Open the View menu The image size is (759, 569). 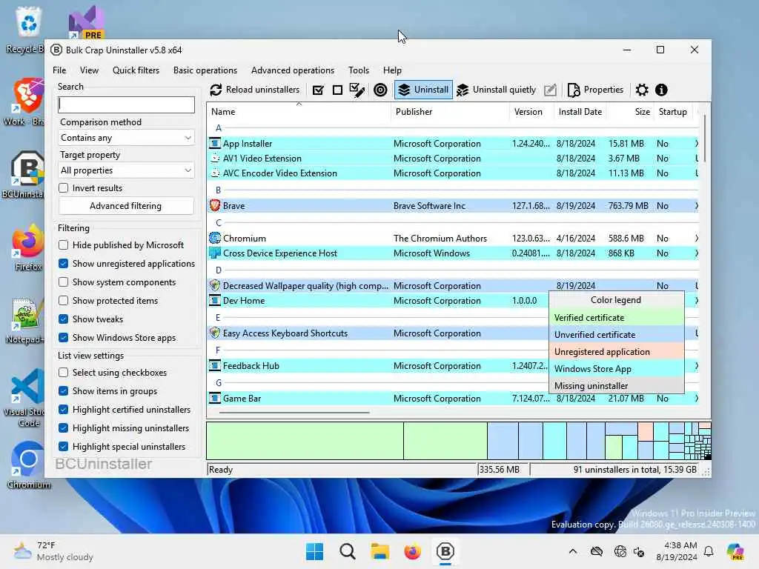[89, 70]
